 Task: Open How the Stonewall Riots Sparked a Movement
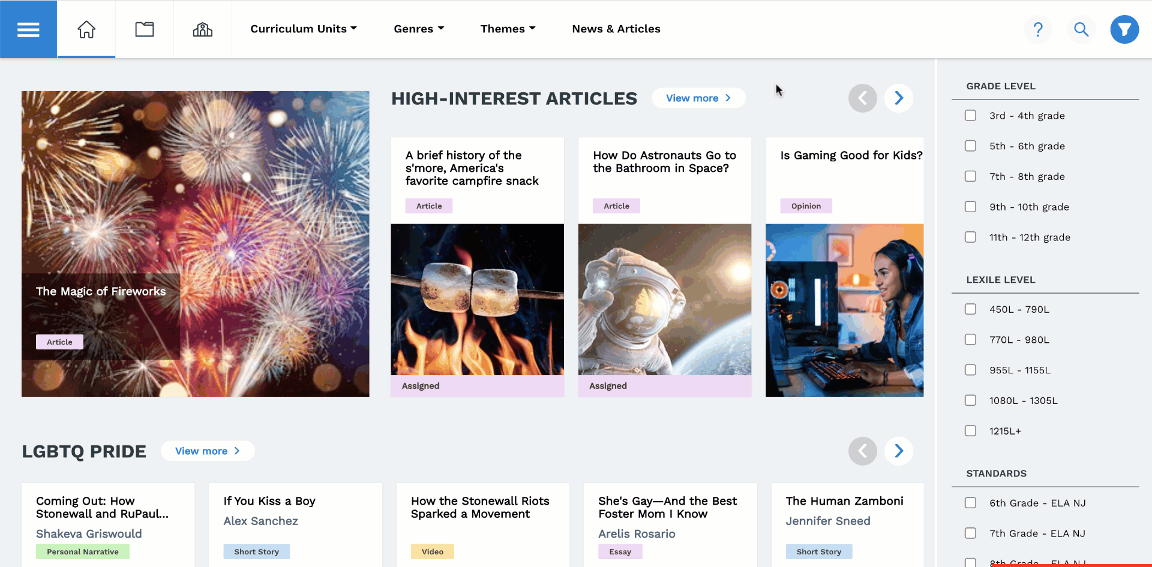point(480,507)
